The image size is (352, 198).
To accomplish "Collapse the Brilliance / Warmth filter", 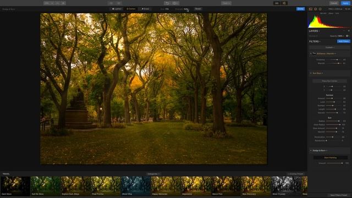I will [x=311, y=54].
